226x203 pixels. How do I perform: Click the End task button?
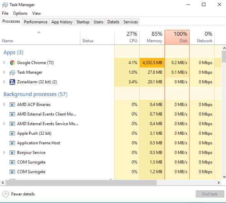210,194
